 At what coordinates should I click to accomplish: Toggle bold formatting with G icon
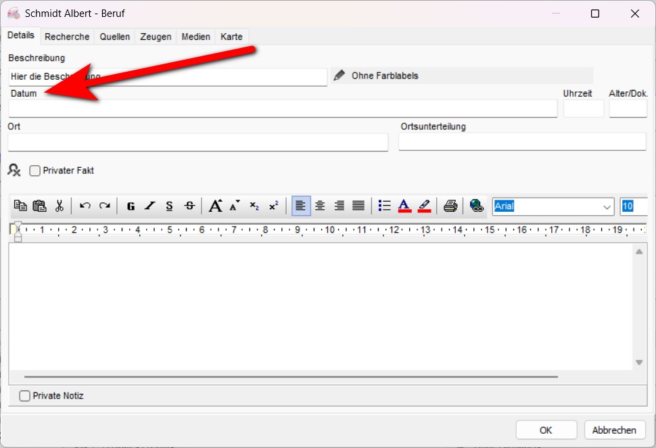(x=131, y=206)
